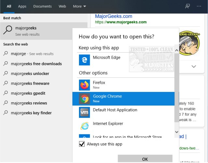Click the MajorGeeks mascot logo image
This screenshot has width=208, height=163.
coord(189,44)
